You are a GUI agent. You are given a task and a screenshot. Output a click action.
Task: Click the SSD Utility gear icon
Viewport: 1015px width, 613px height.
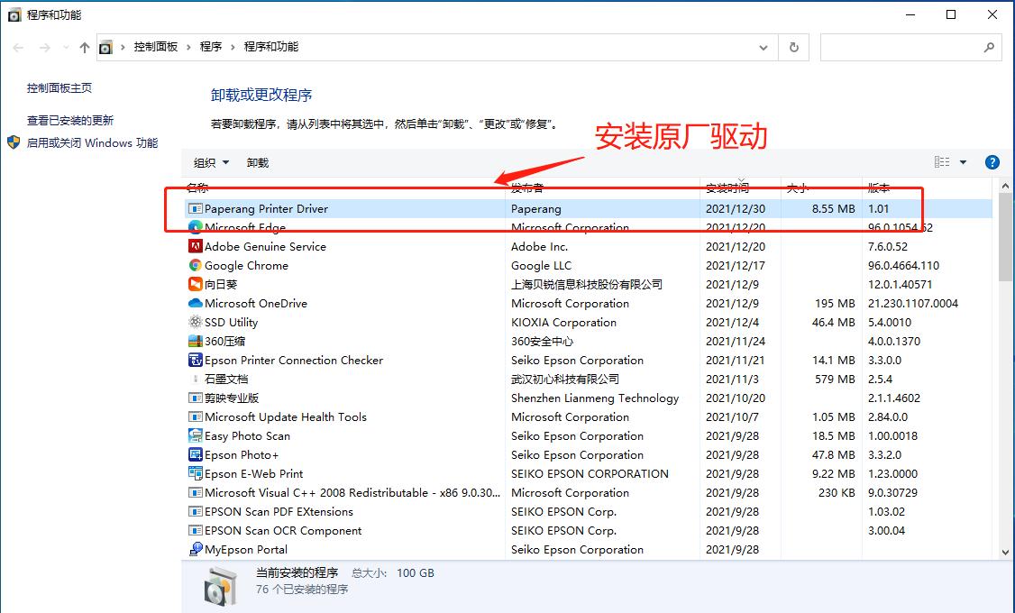pyautogui.click(x=193, y=322)
